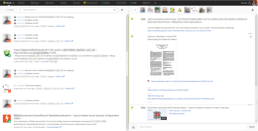
Task: Select the cartoon dog avatar in user bar
Action: [x=194, y=10]
